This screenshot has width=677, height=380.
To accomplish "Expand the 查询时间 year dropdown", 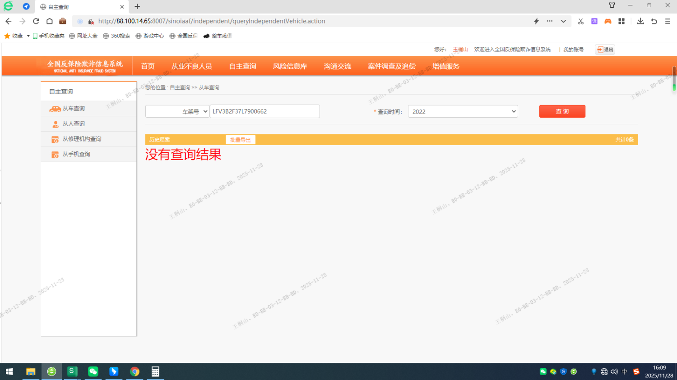I will [463, 111].
